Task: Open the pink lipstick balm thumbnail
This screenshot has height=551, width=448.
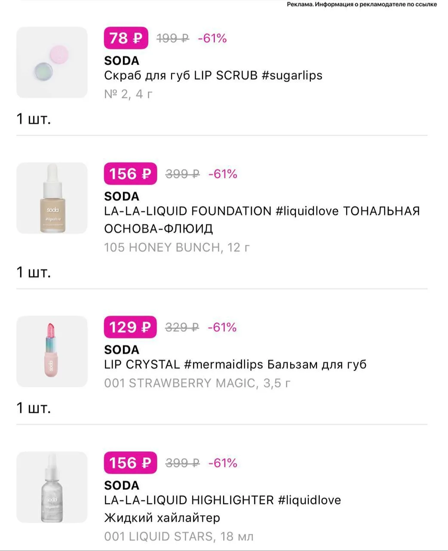Action: 52,351
